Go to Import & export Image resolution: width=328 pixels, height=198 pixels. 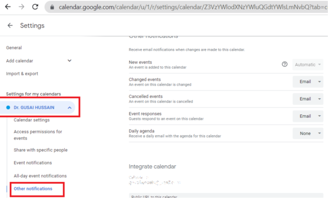pyautogui.click(x=22, y=74)
